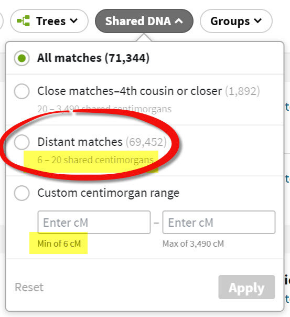Open the Shared DNA filter pill

144,21
